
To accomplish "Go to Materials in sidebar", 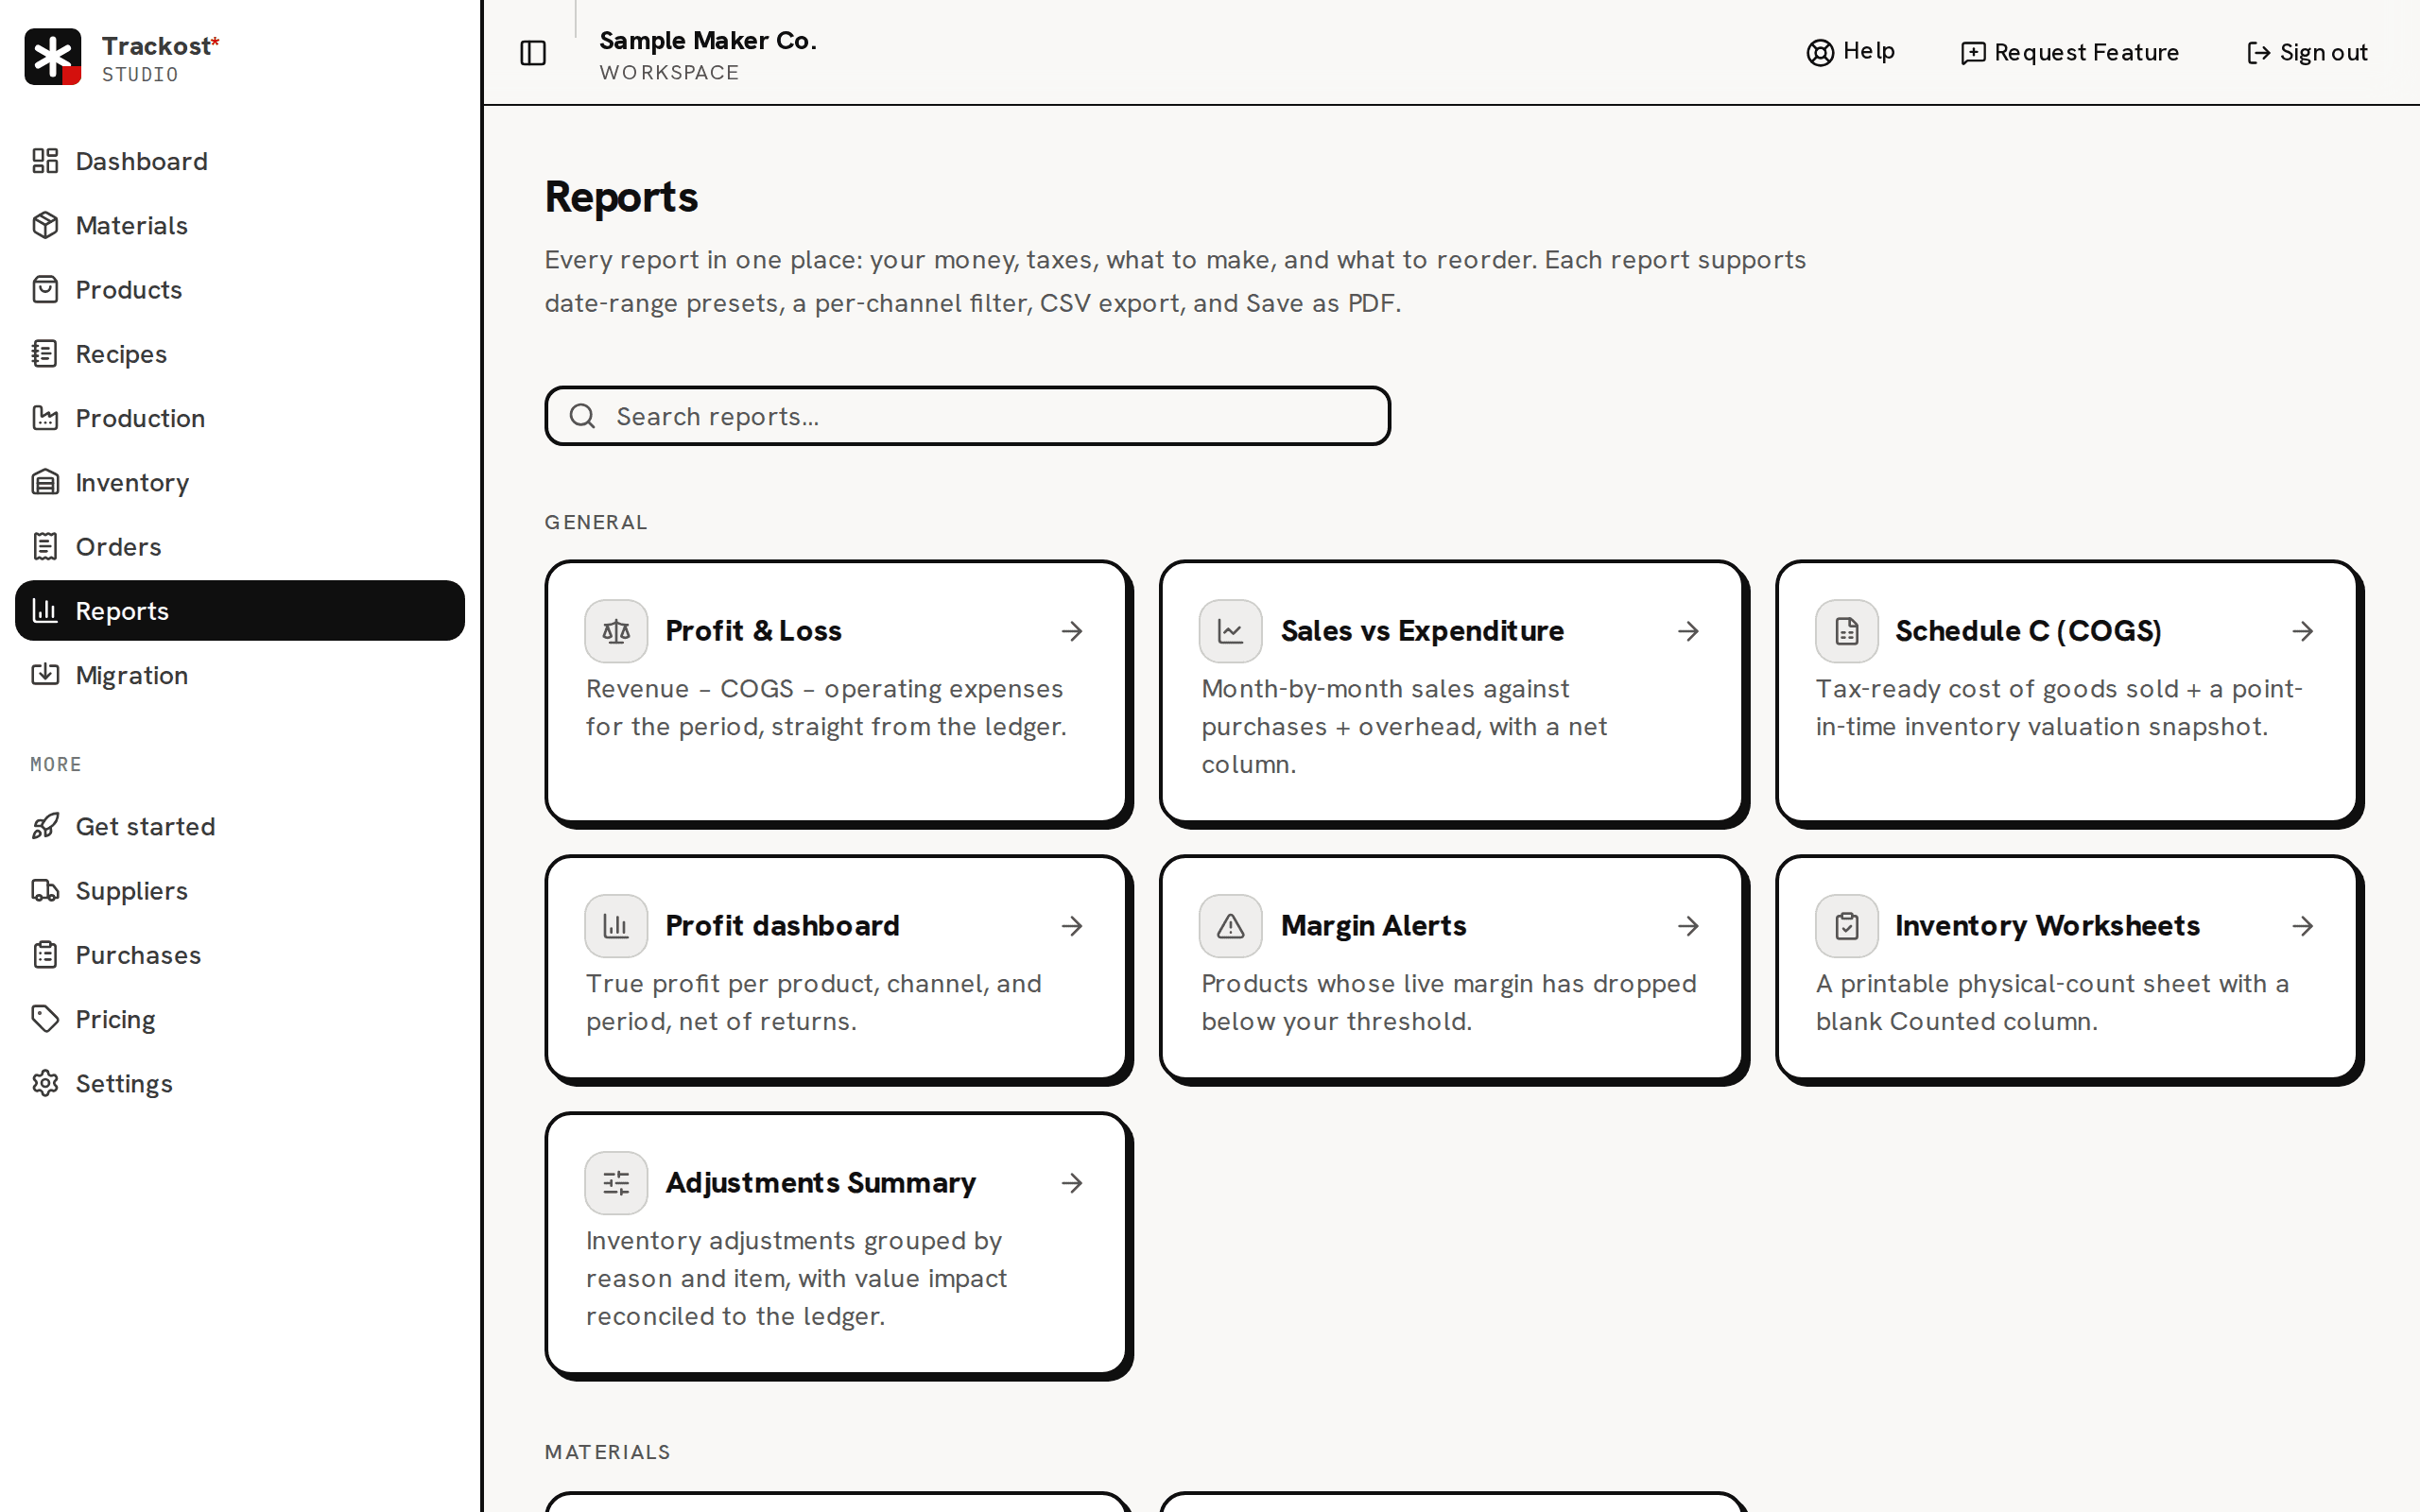I will click(240, 225).
